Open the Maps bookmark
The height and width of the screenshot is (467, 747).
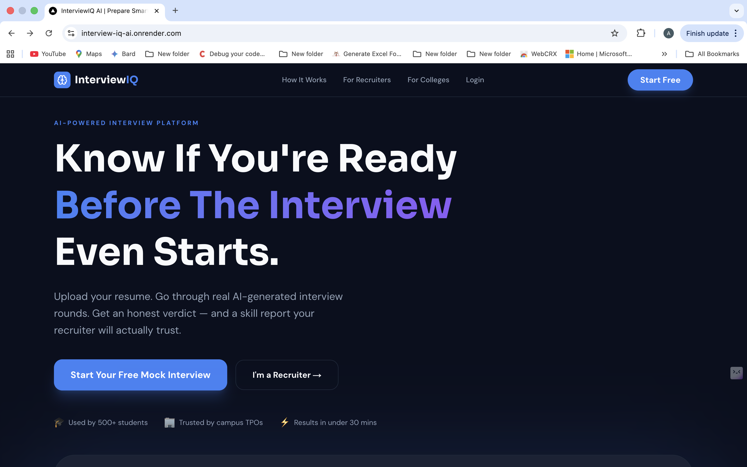89,54
